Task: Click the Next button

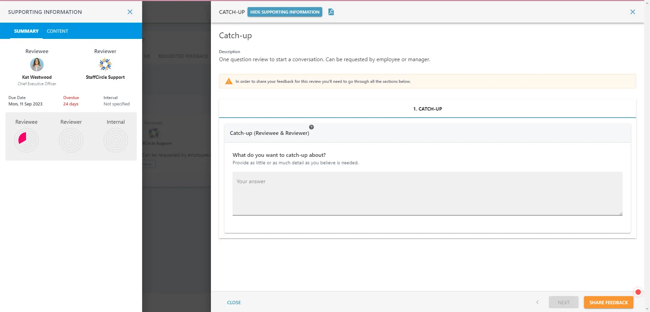Action: point(563,303)
